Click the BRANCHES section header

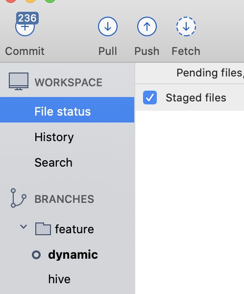pyautogui.click(x=64, y=199)
